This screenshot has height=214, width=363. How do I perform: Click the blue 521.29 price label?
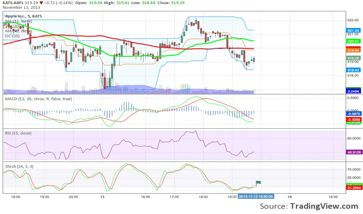click(x=353, y=30)
